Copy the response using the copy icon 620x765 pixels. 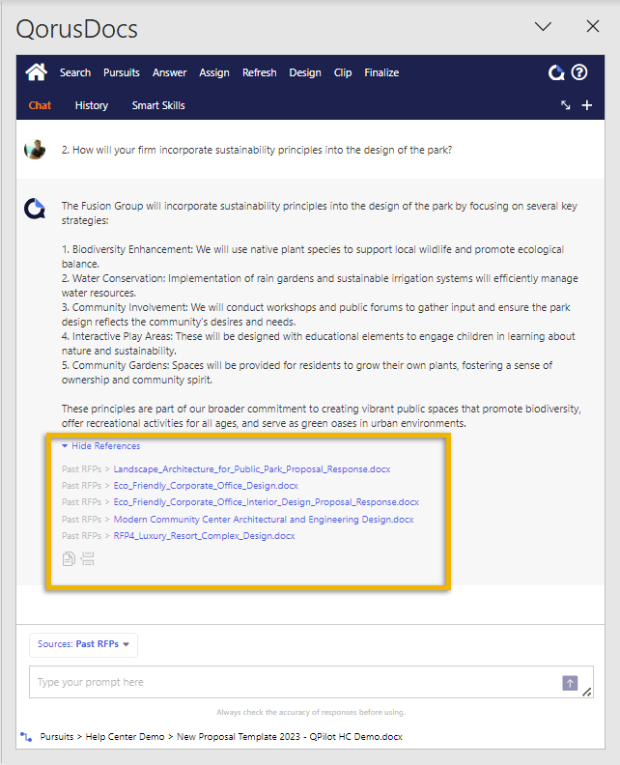[x=69, y=558]
